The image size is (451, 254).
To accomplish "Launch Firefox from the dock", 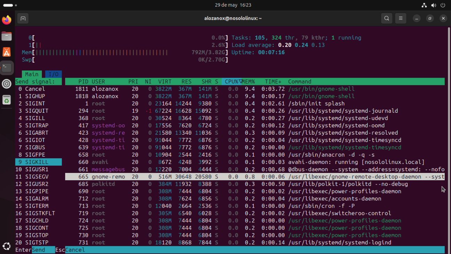I will (7, 20).
